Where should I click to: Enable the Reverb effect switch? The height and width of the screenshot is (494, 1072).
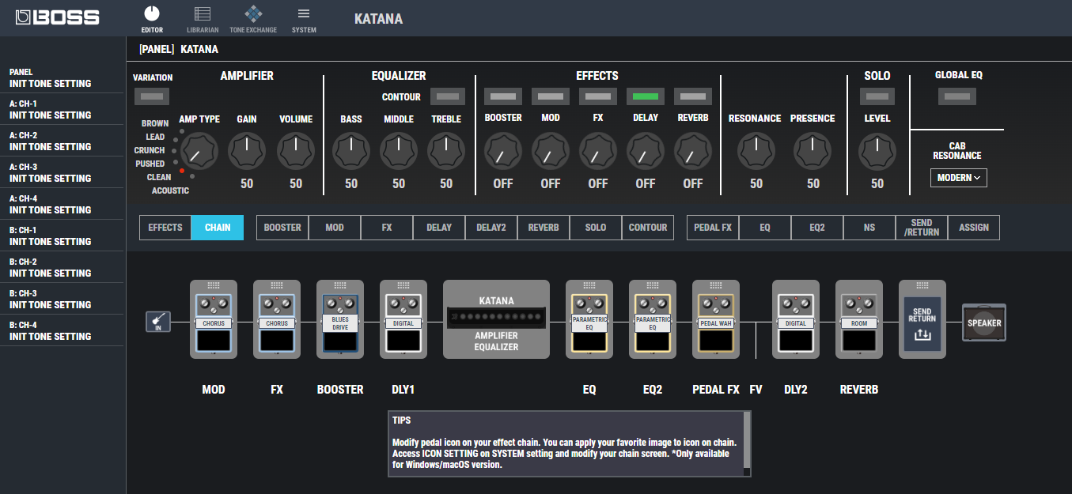point(692,96)
